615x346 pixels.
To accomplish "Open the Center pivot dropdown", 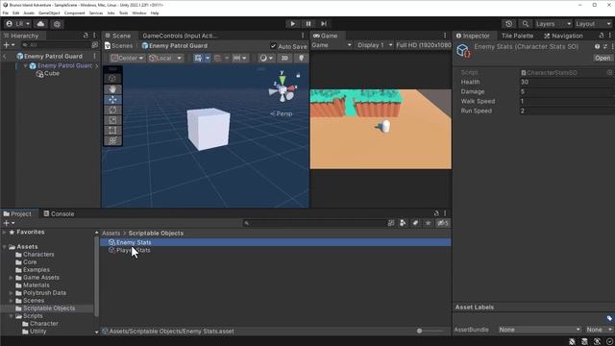I will [x=127, y=58].
